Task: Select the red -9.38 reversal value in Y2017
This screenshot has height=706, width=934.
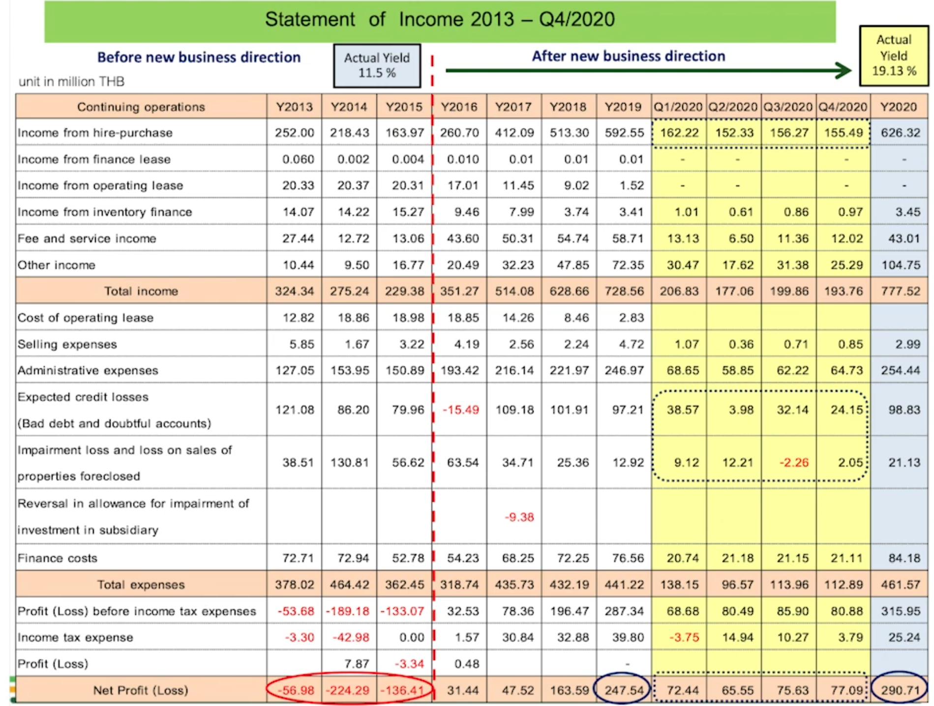Action: [x=519, y=517]
